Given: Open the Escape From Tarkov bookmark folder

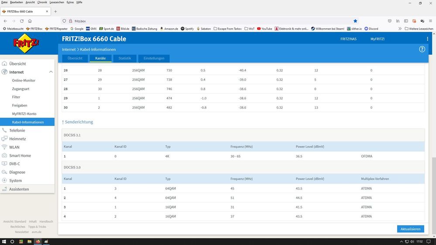Looking at the screenshot, I should click(x=227, y=29).
